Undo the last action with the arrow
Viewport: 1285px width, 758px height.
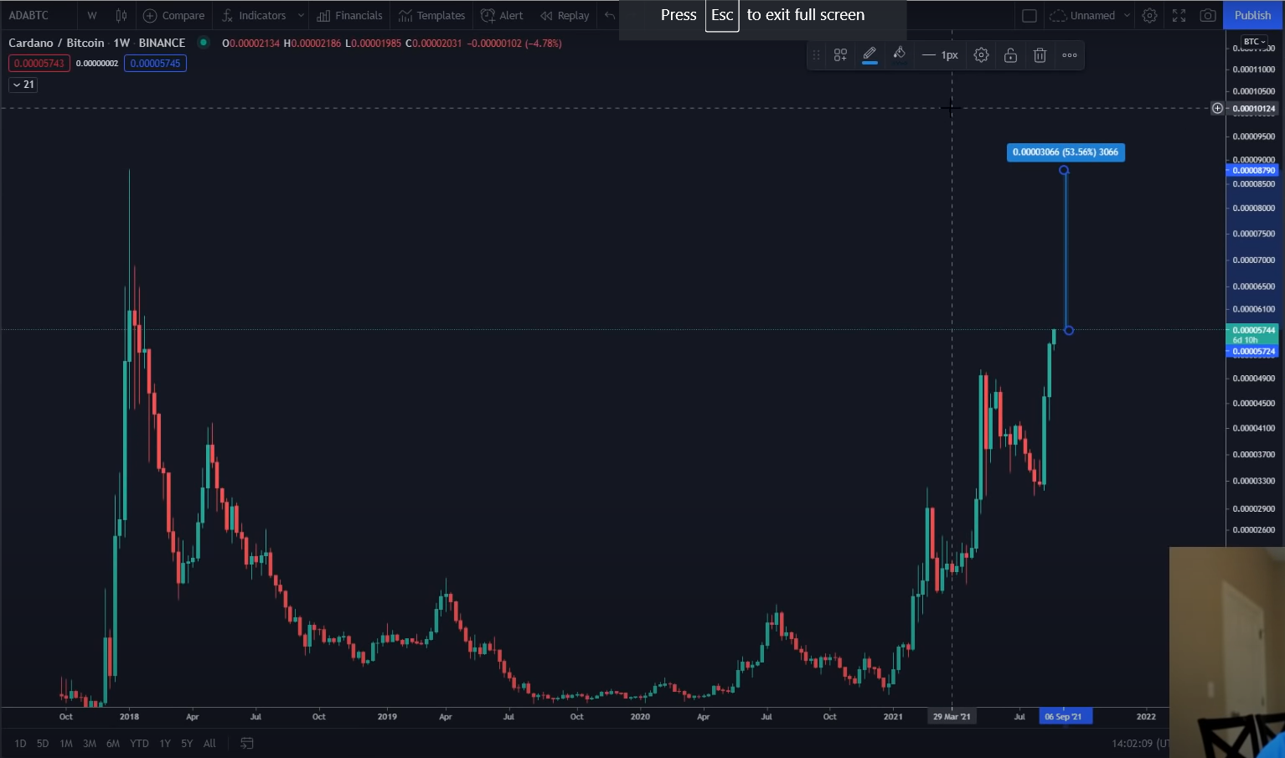tap(609, 15)
